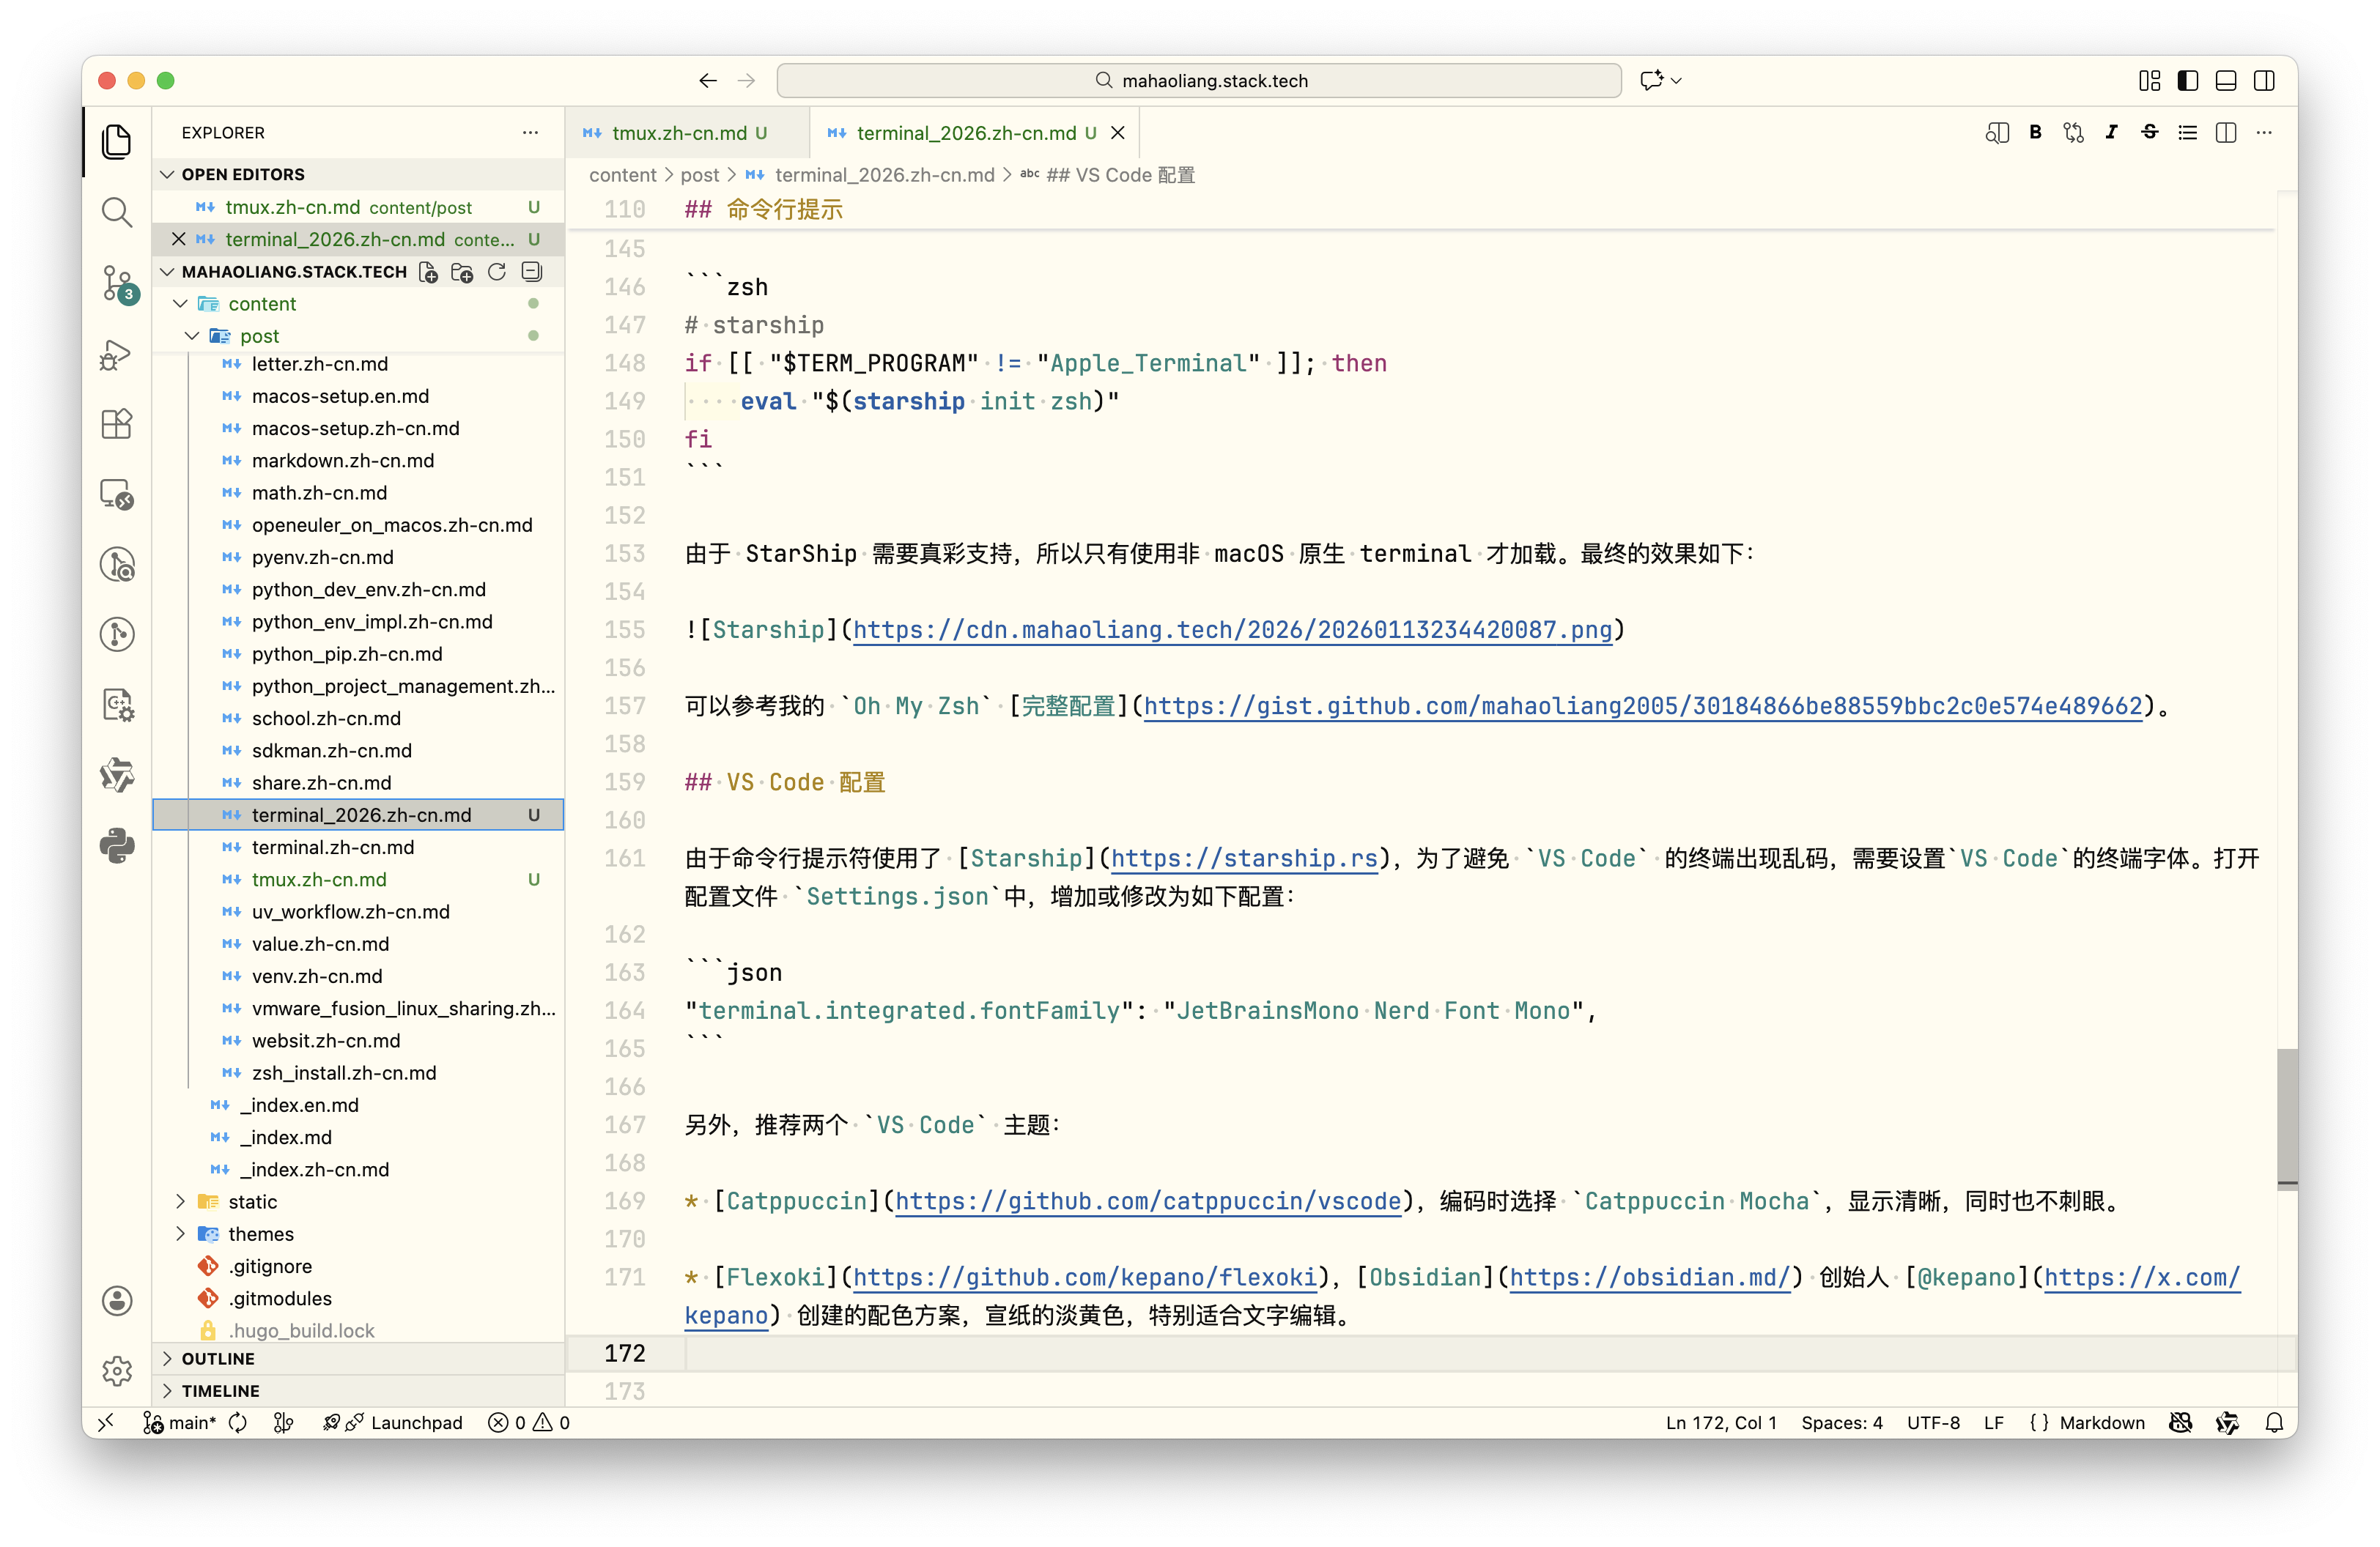Toggle Primary Side Bar visibility
Viewport: 2380px width, 1547px height.
tap(2188, 81)
